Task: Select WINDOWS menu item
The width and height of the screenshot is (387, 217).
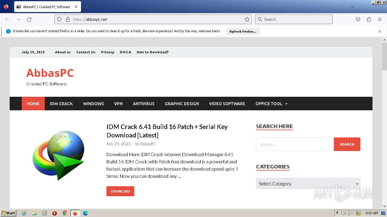Action: pos(93,103)
